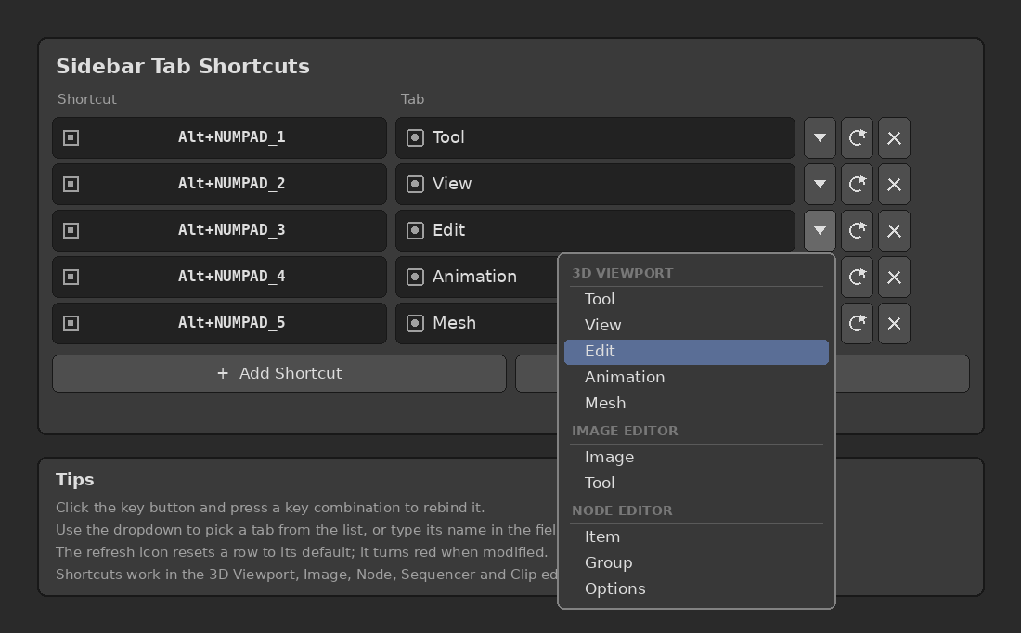The width and height of the screenshot is (1021, 633).
Task: Click the "Shortcut" column label
Action: [87, 99]
